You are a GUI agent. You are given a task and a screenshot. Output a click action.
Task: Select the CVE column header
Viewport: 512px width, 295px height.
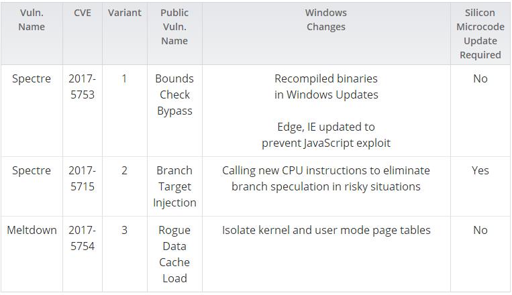pyautogui.click(x=82, y=13)
